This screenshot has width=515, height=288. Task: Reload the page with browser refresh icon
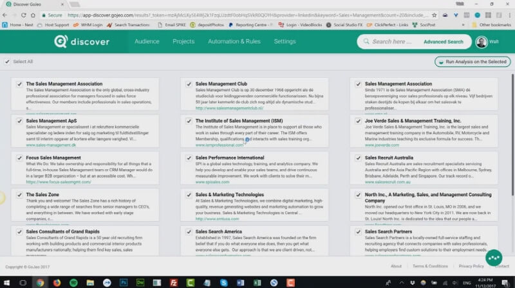pyautogui.click(x=24, y=15)
